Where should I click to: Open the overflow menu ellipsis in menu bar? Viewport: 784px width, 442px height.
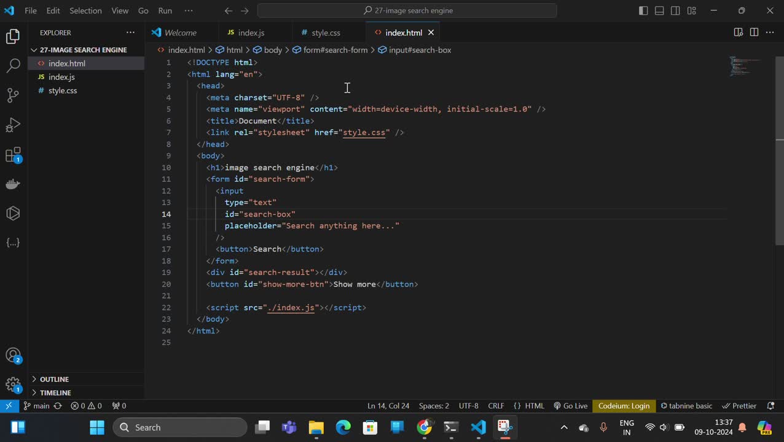click(x=189, y=10)
